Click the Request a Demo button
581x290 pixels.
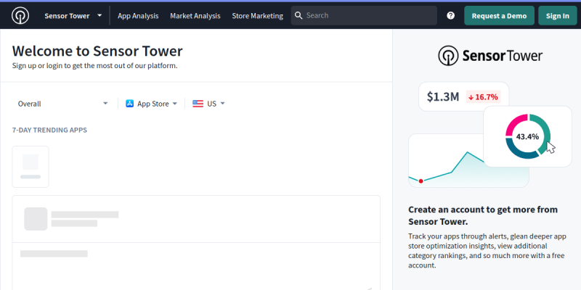(499, 15)
